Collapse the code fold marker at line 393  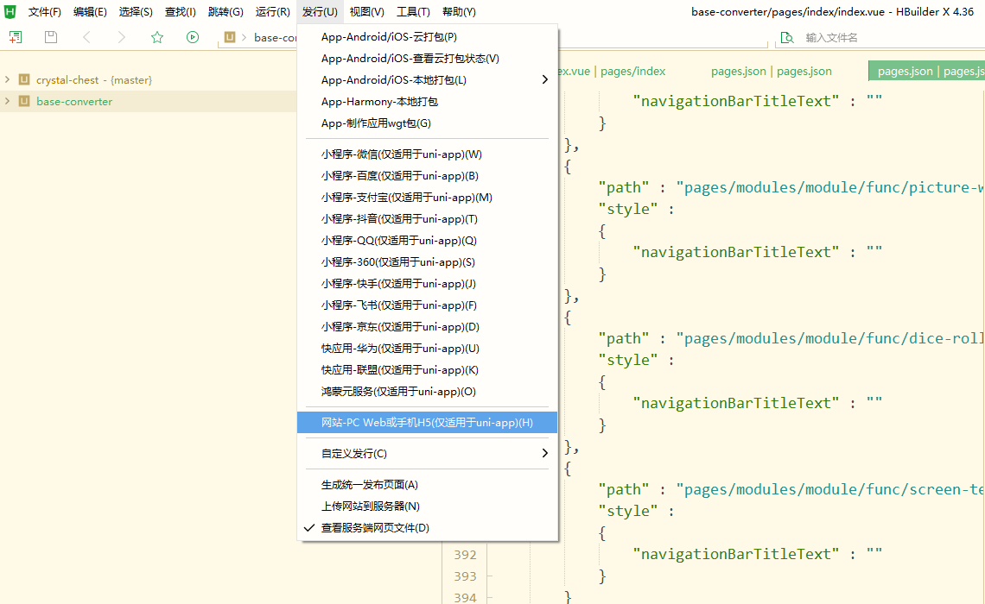coord(489,576)
